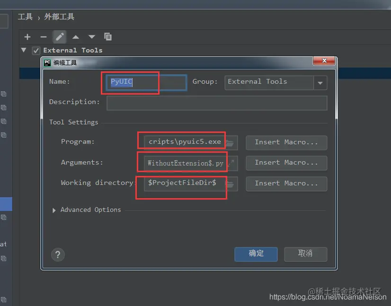Screen dimensions: 391x306
Task: Expand the Arguments field editor icon
Action: tap(231, 163)
